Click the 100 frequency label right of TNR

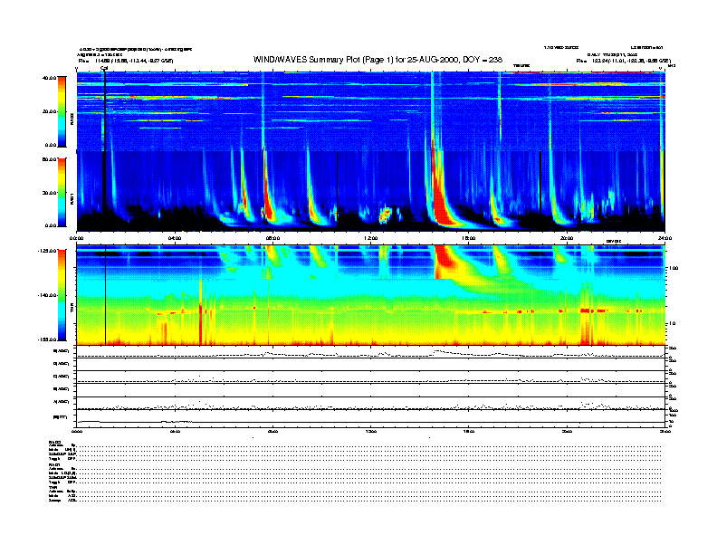pos(674,268)
